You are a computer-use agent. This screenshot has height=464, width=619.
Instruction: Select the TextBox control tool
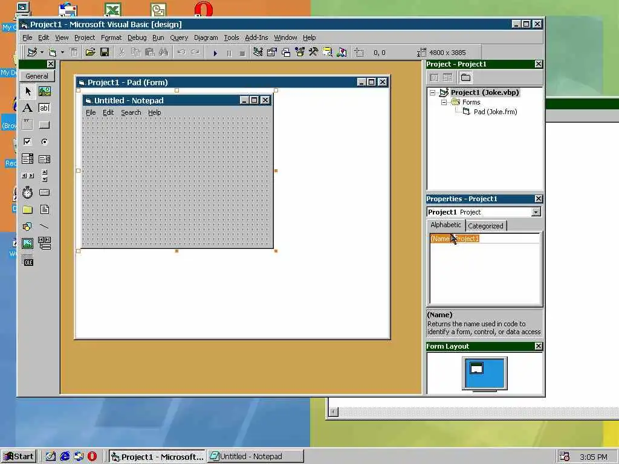45,108
